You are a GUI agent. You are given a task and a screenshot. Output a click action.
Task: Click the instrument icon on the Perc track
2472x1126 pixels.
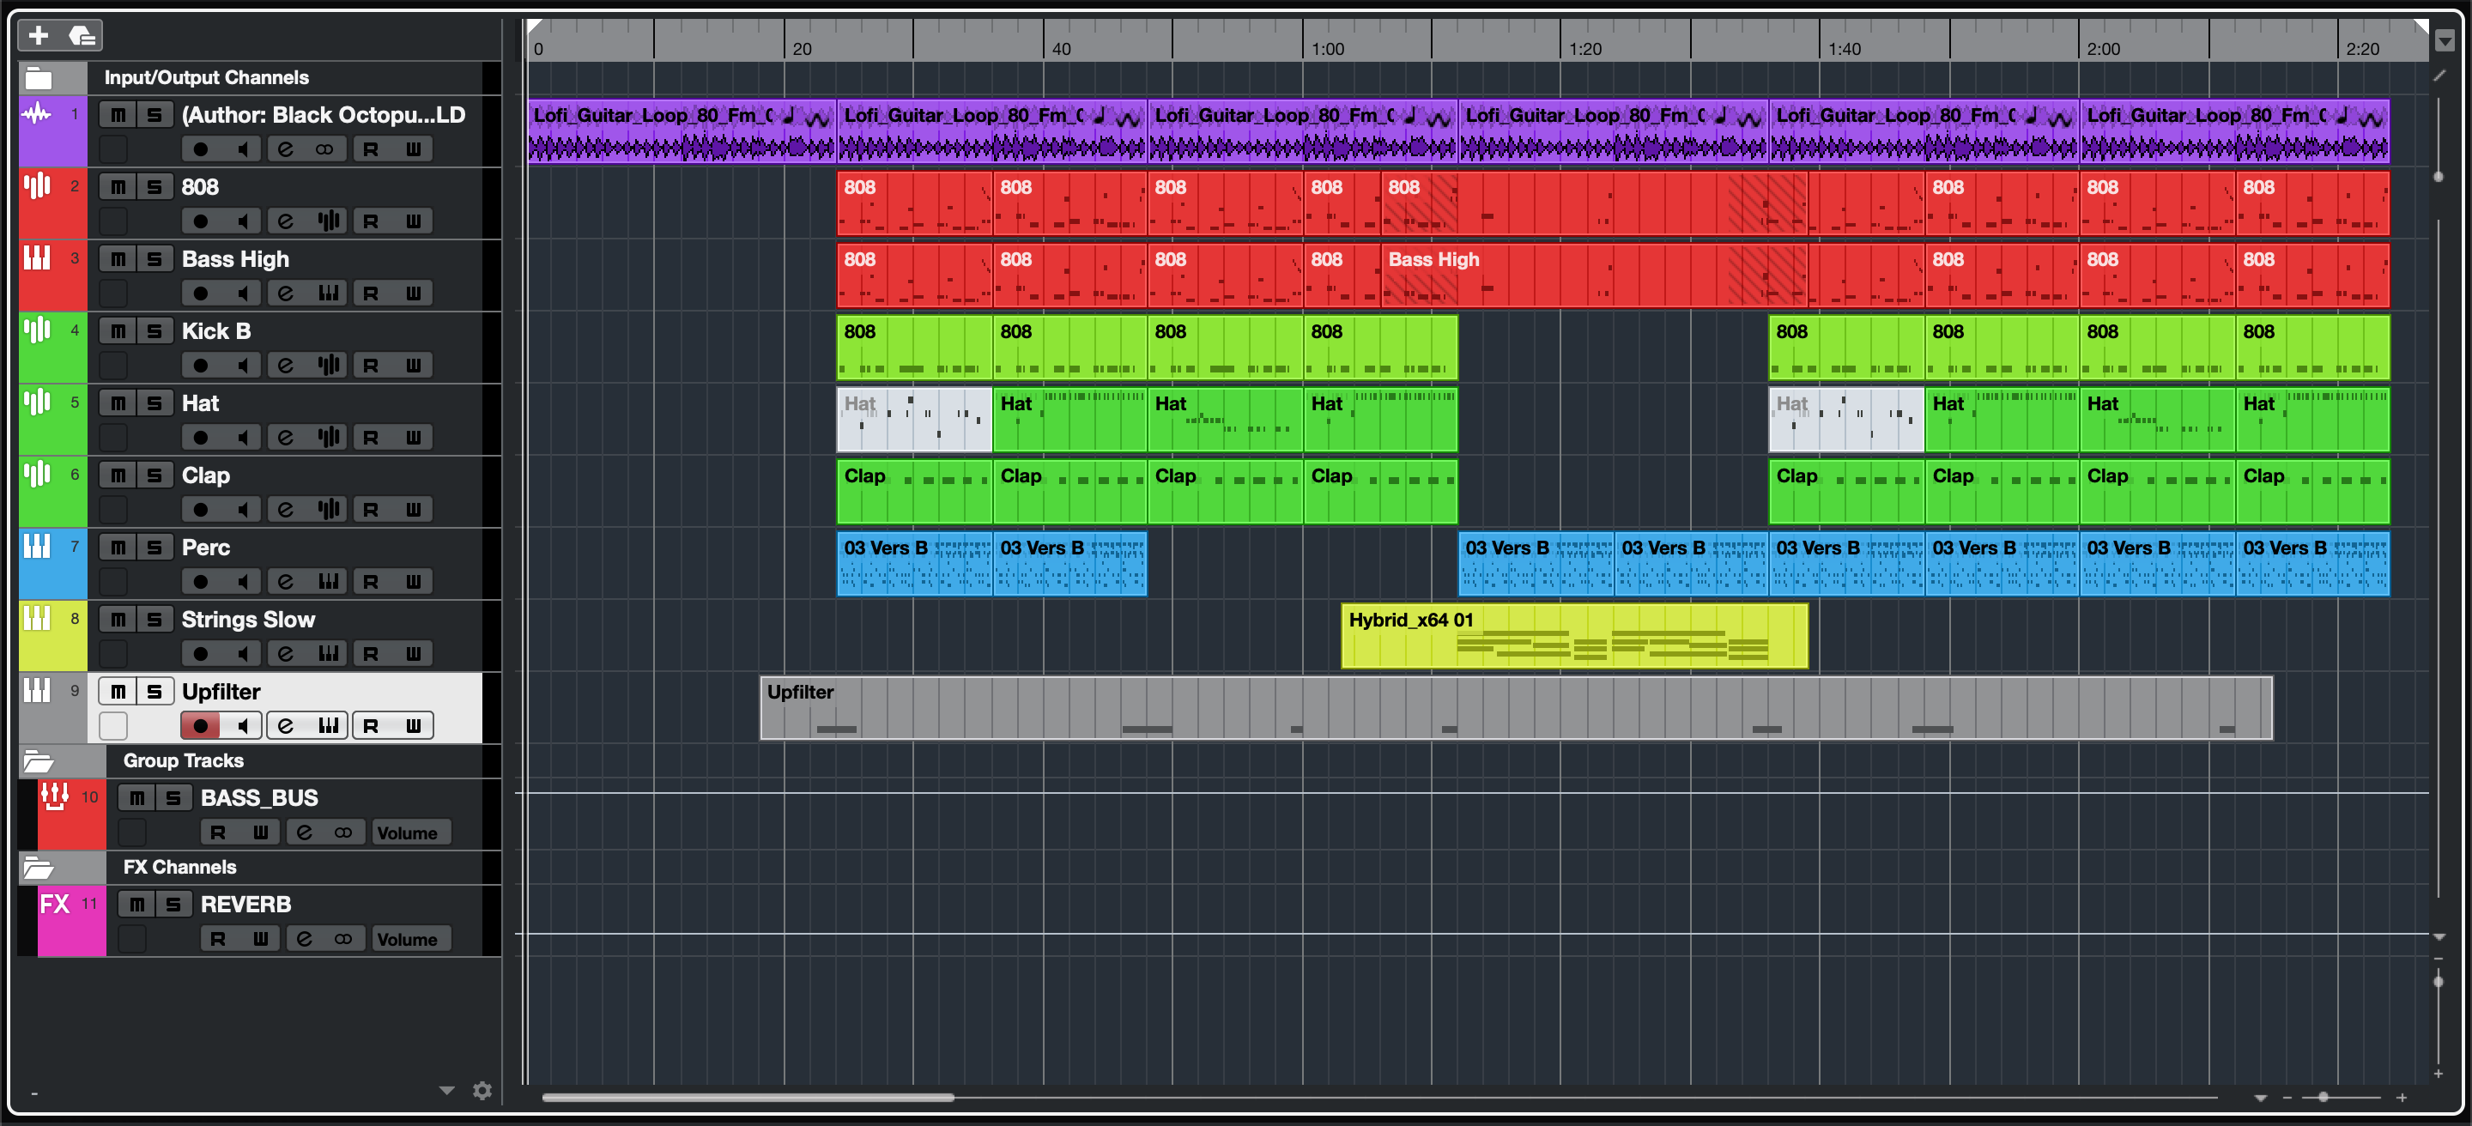328,582
